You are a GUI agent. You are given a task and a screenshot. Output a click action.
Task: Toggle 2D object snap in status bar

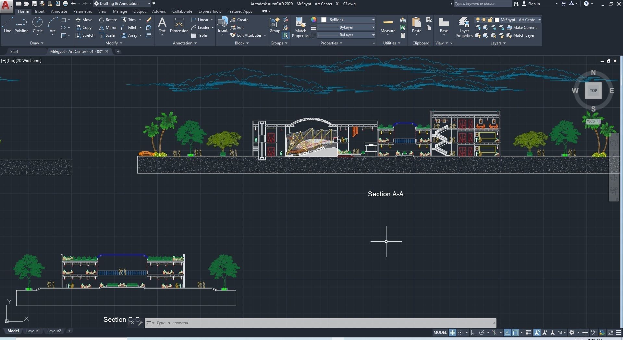coord(515,333)
